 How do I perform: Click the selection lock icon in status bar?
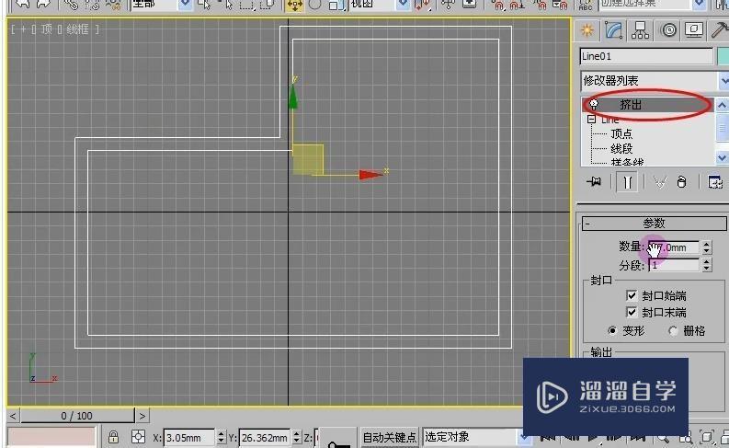coord(113,438)
